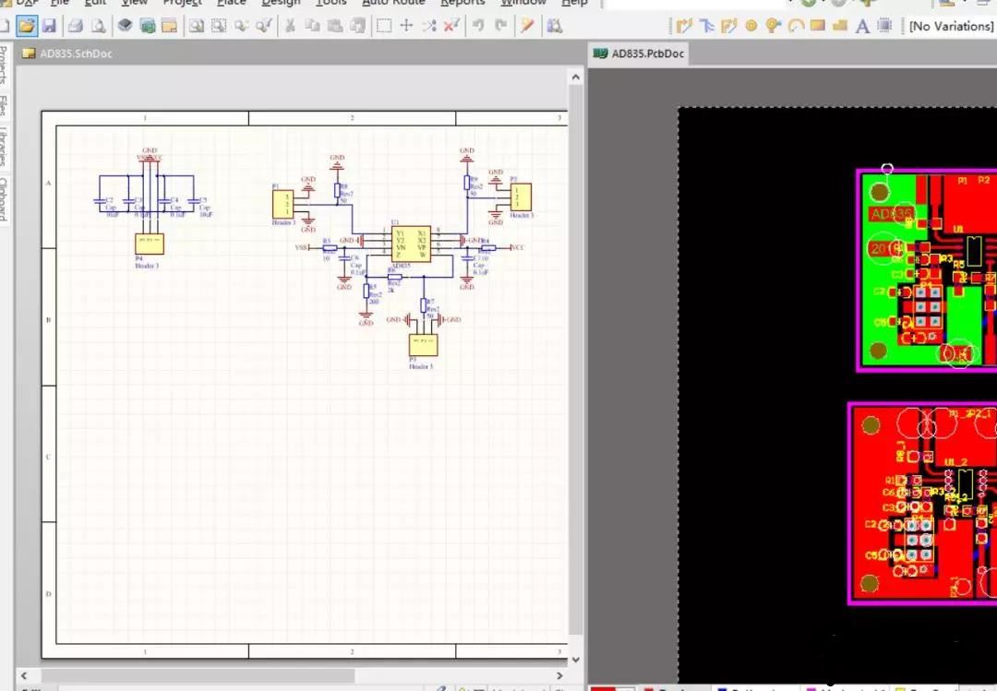Image resolution: width=997 pixels, height=691 pixels.
Task: Click the red current layer color swatch
Action: pos(604,688)
